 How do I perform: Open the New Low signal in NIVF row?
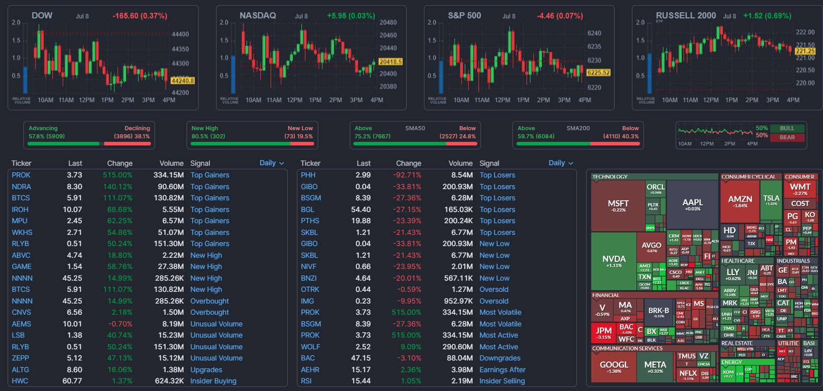pyautogui.click(x=495, y=266)
